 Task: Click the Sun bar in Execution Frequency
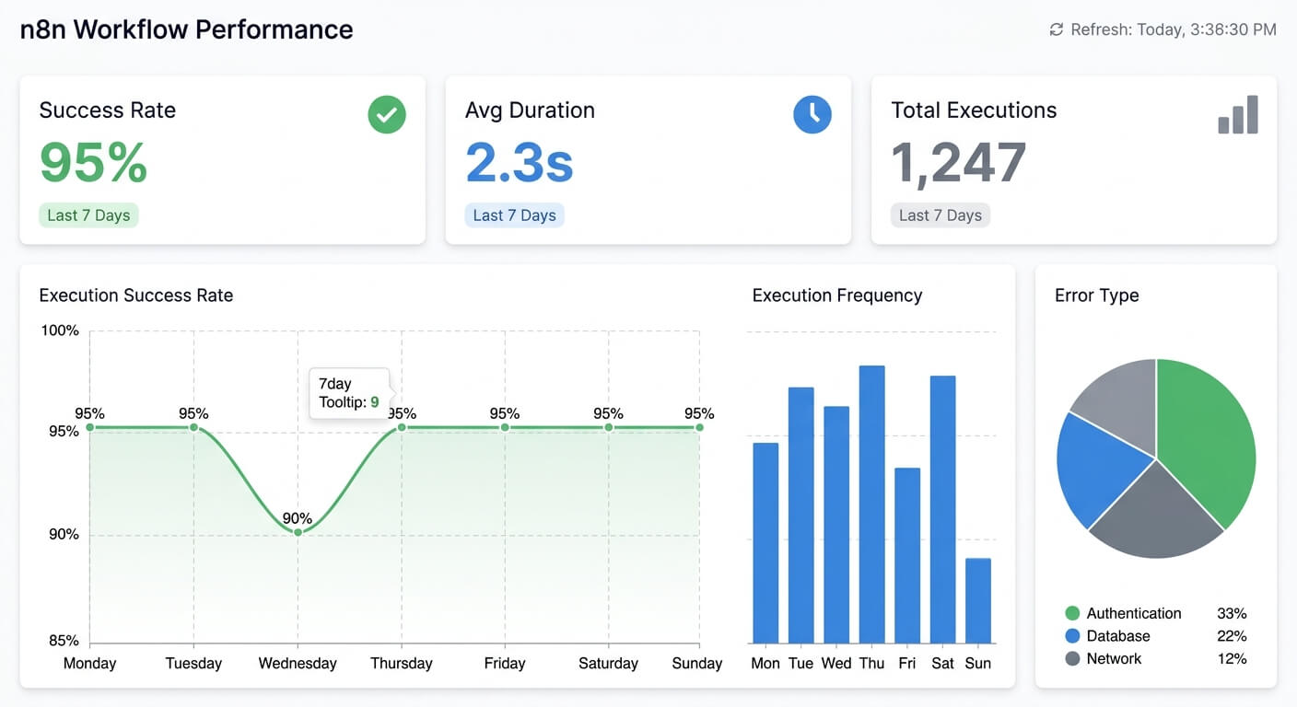click(978, 601)
